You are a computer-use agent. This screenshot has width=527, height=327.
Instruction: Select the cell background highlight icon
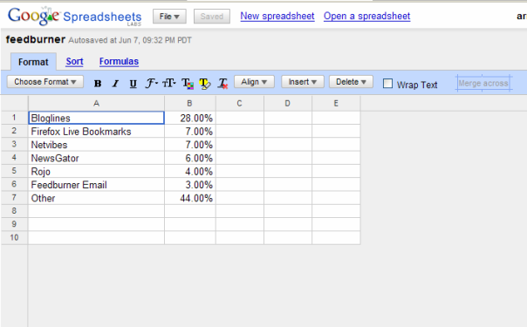coord(205,83)
